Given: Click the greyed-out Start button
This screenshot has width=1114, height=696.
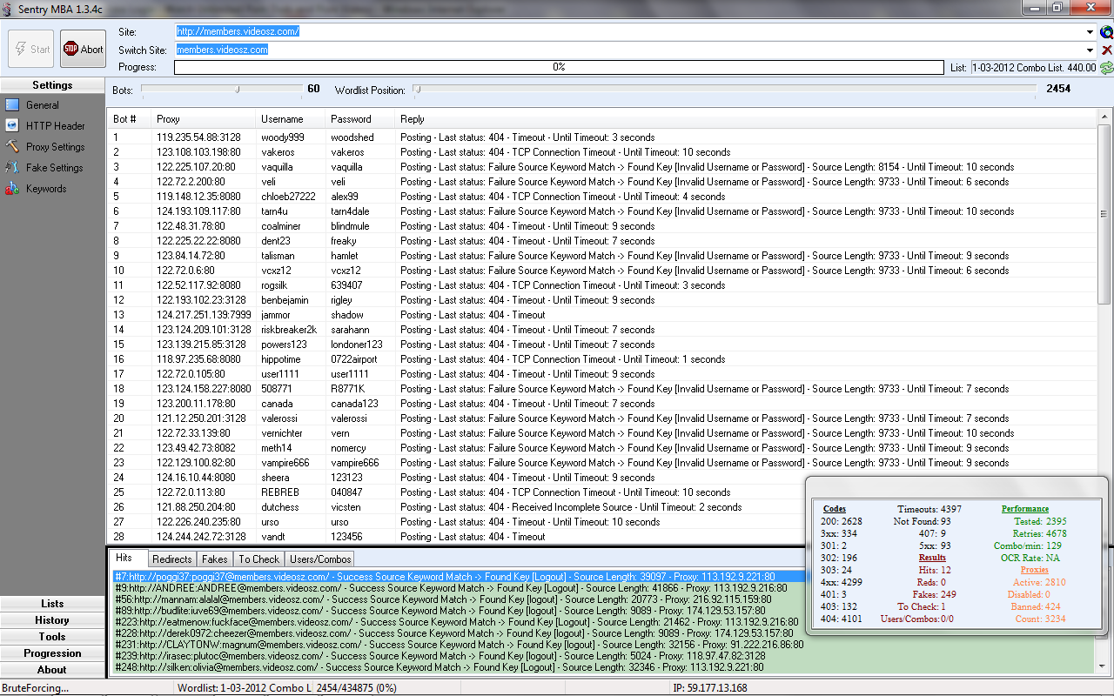Looking at the screenshot, I should (31, 49).
